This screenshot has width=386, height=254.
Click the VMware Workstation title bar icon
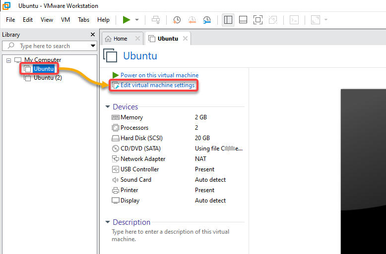(x=6, y=5)
